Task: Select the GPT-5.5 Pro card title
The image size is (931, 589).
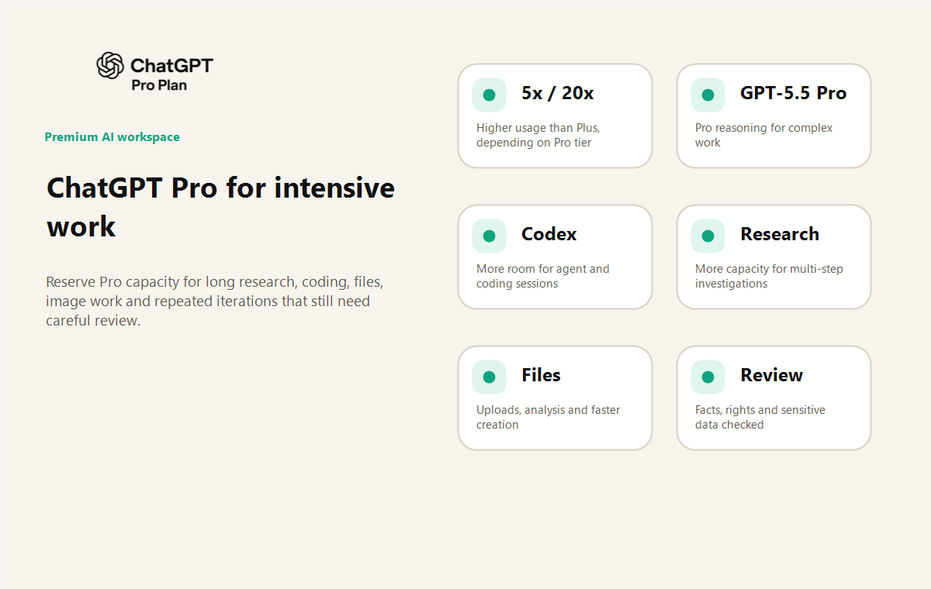Action: tap(793, 93)
